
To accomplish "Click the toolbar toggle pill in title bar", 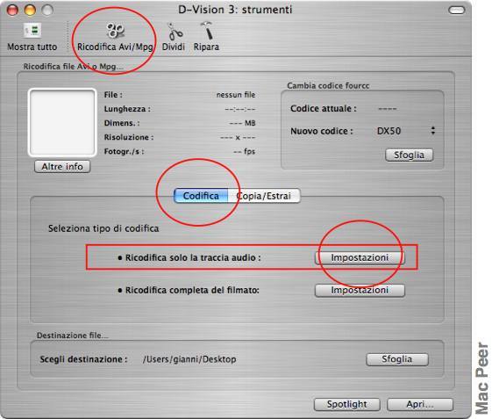I will pyautogui.click(x=457, y=11).
